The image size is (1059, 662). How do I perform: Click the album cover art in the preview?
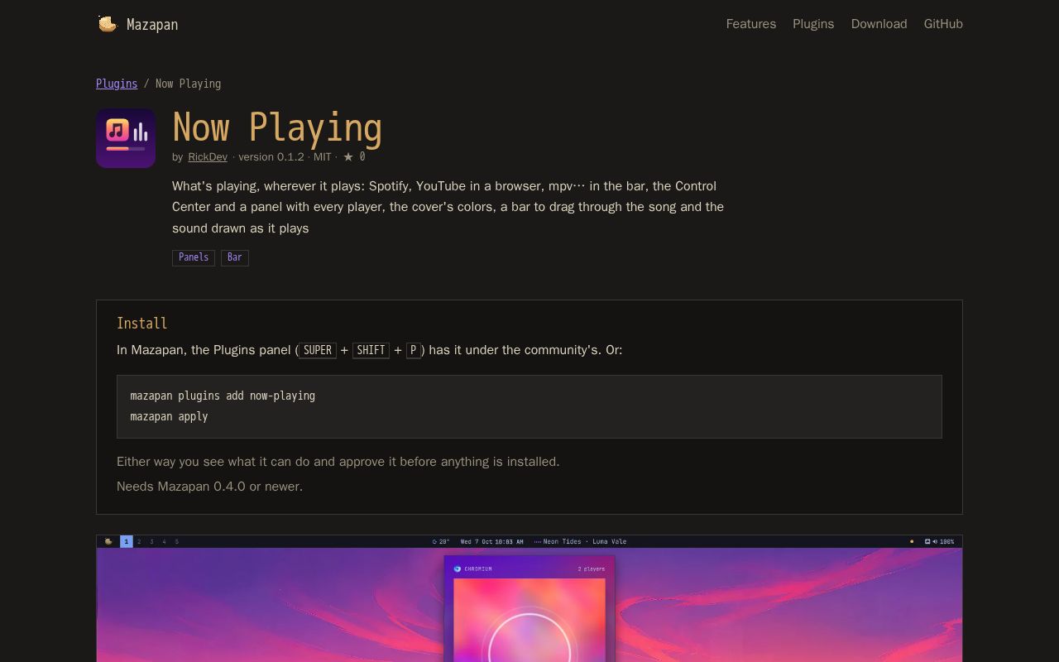click(529, 620)
